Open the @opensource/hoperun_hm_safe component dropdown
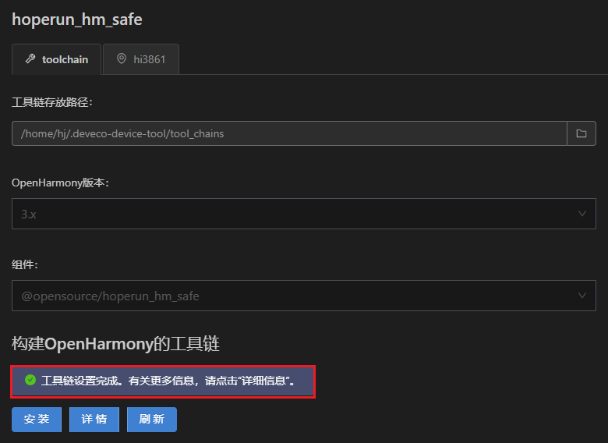Screen dimensions: 608x443 coord(304,296)
